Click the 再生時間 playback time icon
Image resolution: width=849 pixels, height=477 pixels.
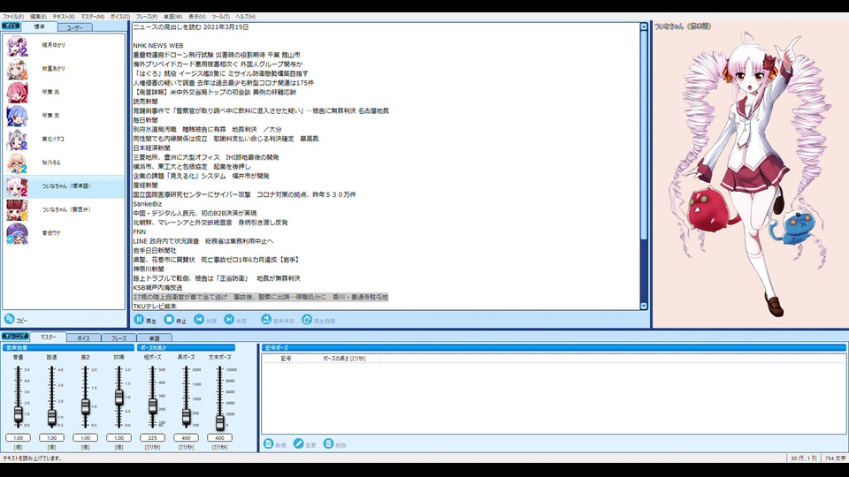[307, 320]
